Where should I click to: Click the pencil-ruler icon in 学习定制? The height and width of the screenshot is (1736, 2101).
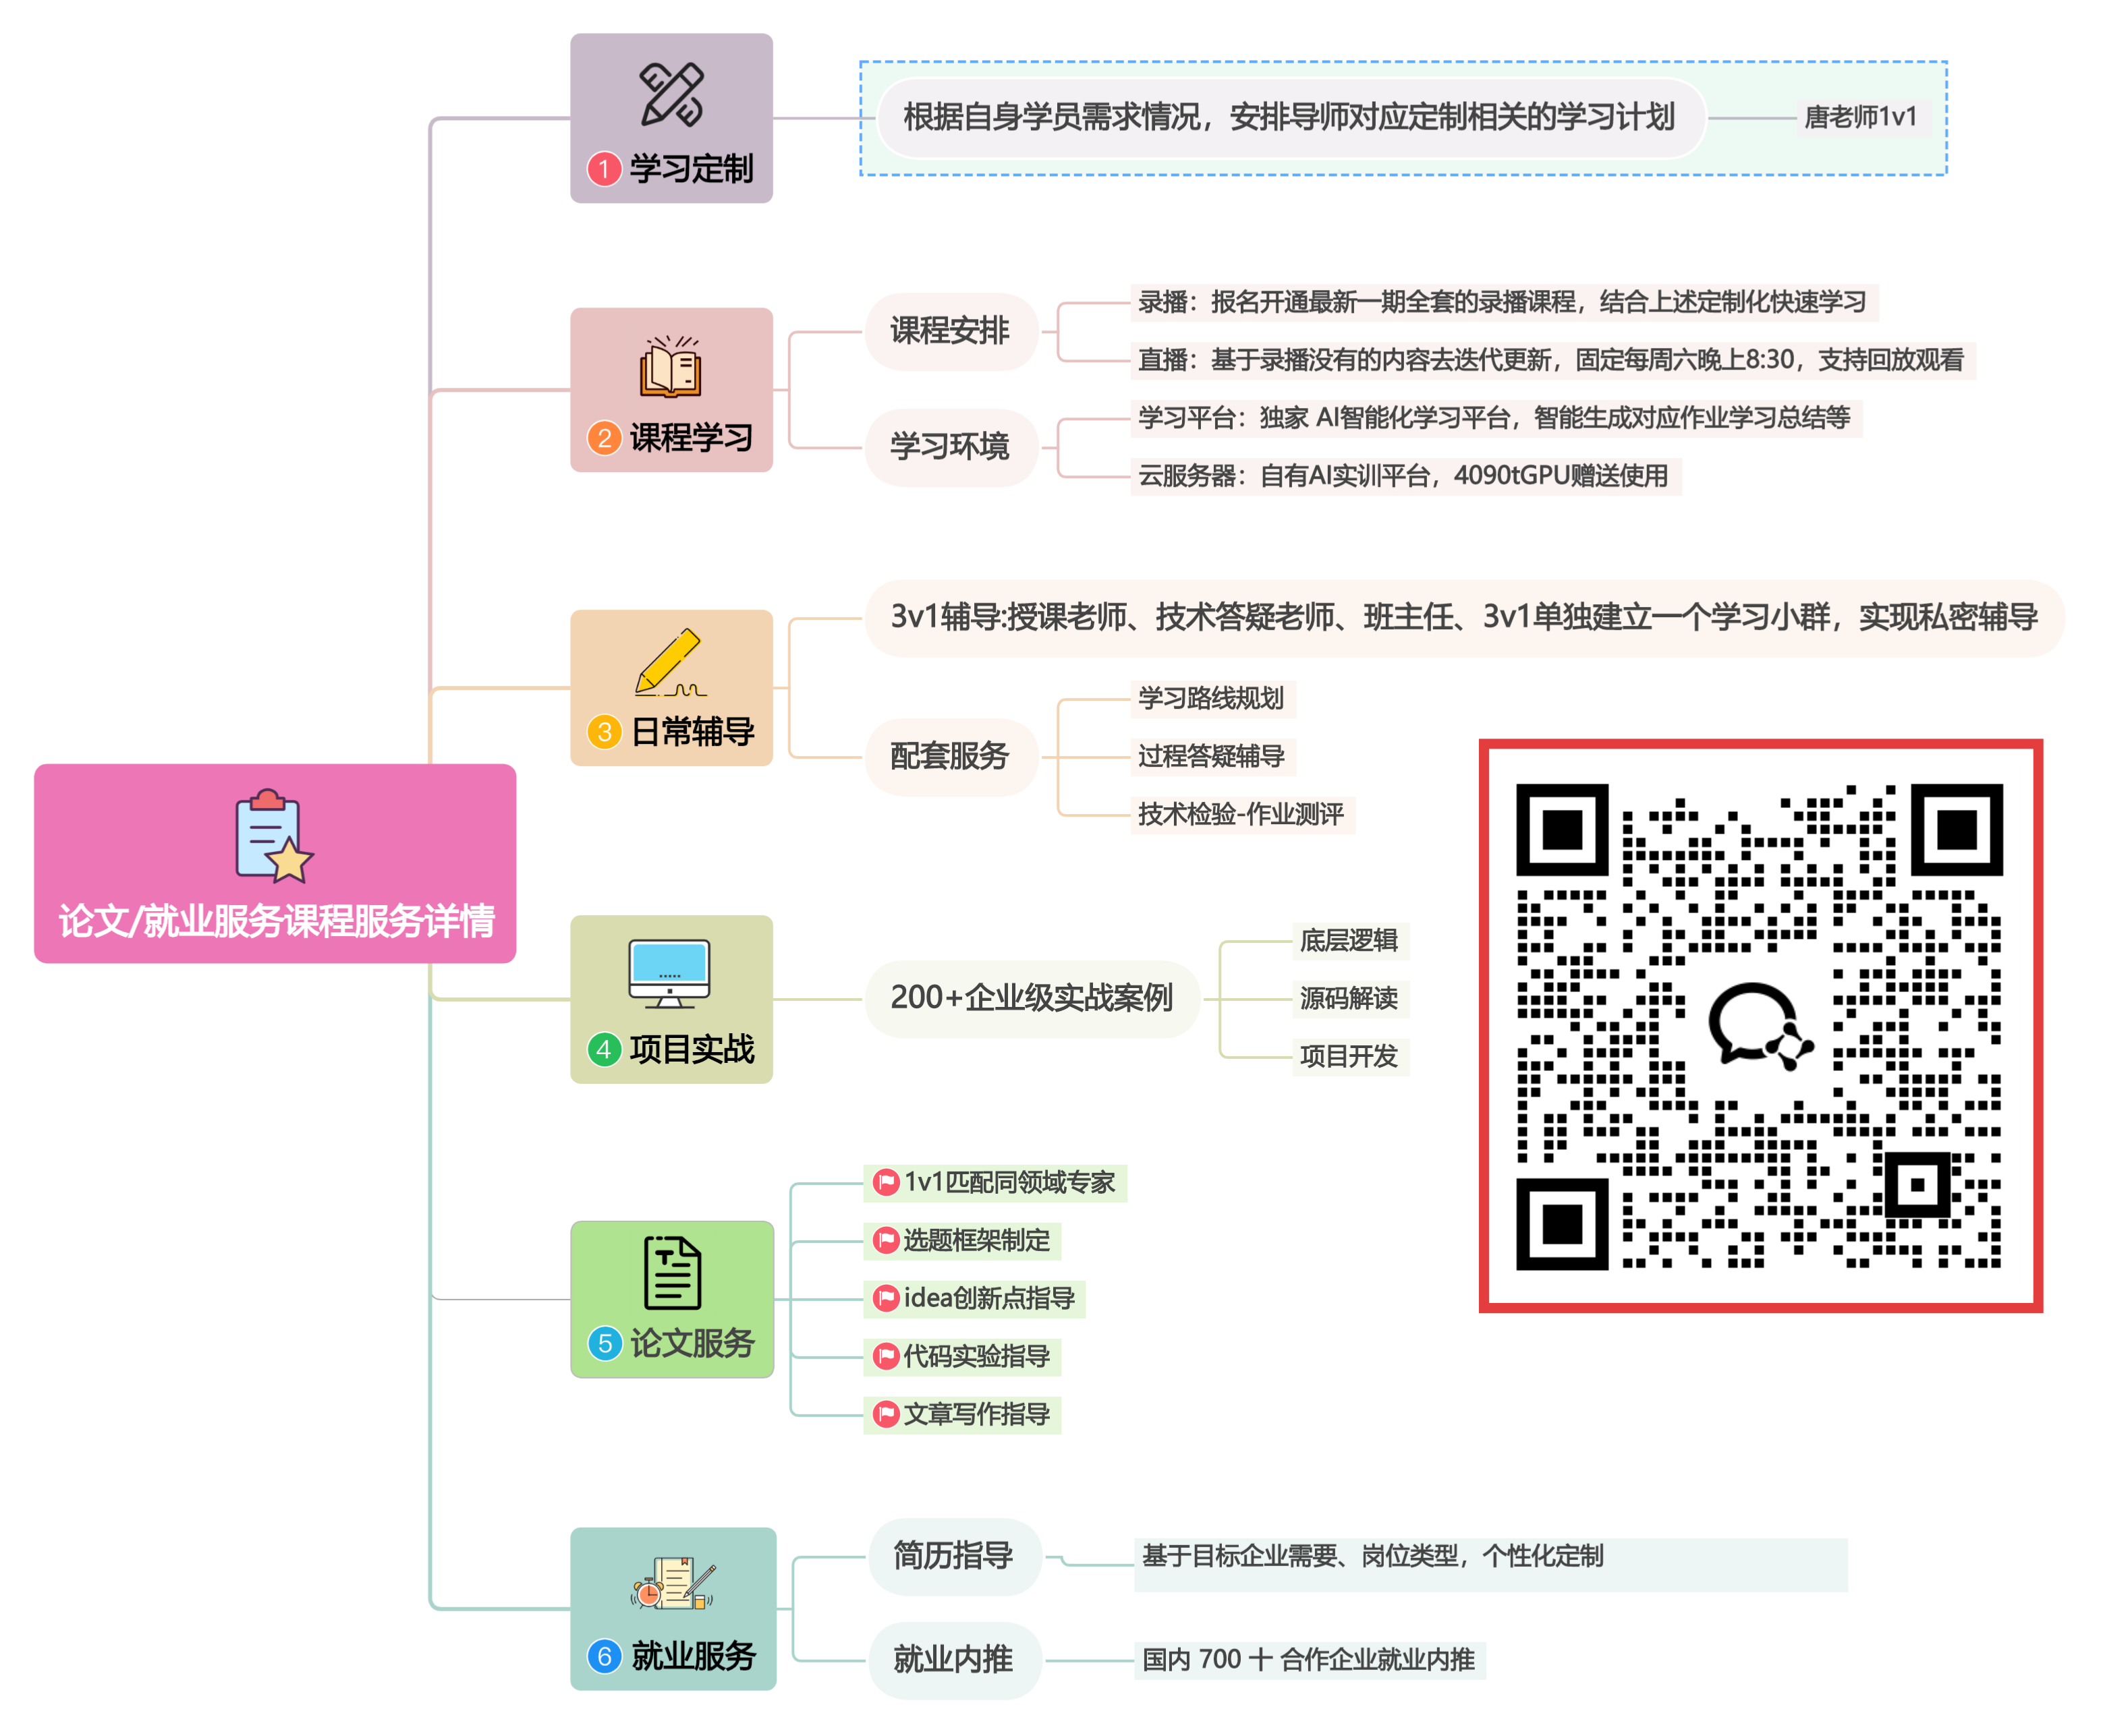(x=671, y=95)
